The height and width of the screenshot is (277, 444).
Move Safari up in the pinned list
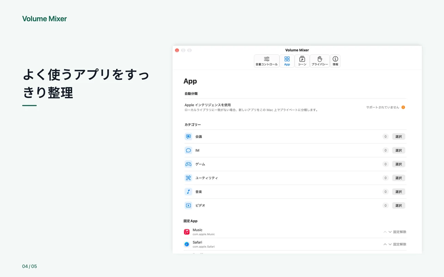(x=385, y=244)
